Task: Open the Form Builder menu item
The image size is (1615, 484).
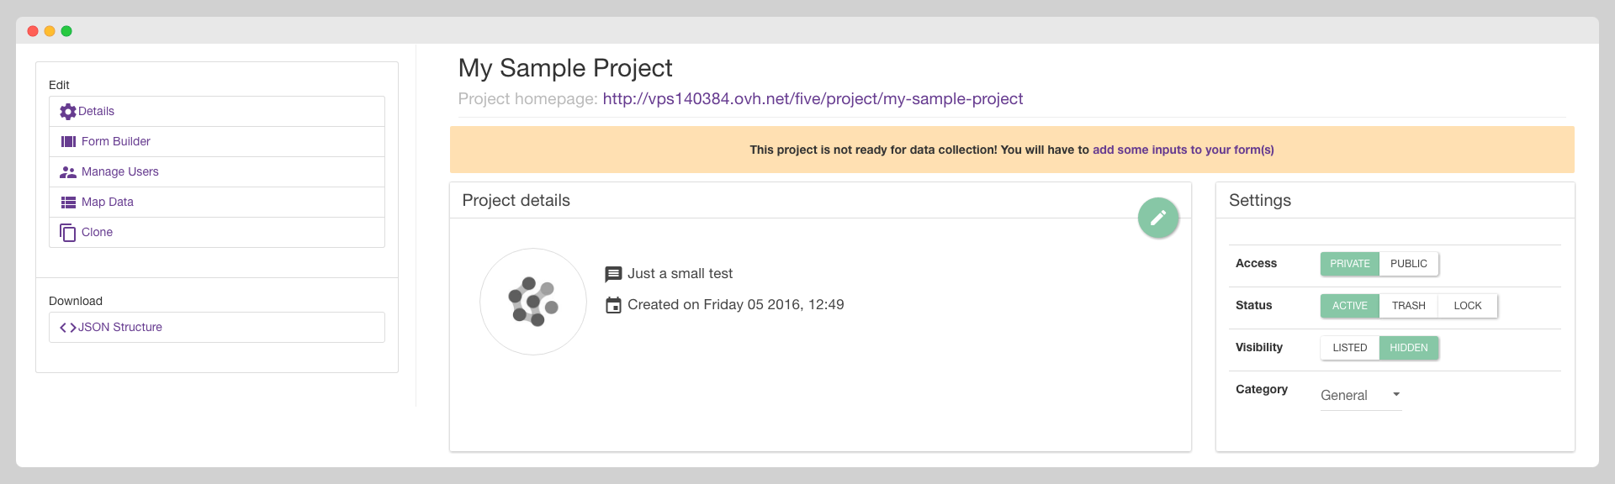Action: pos(116,142)
